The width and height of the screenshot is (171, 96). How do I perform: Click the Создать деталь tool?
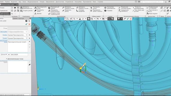(x=26, y=11)
